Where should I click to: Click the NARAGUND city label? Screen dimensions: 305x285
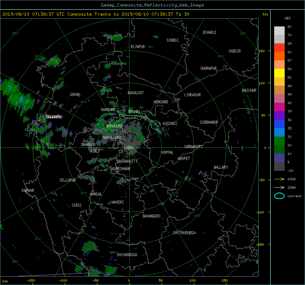click(x=115, y=126)
